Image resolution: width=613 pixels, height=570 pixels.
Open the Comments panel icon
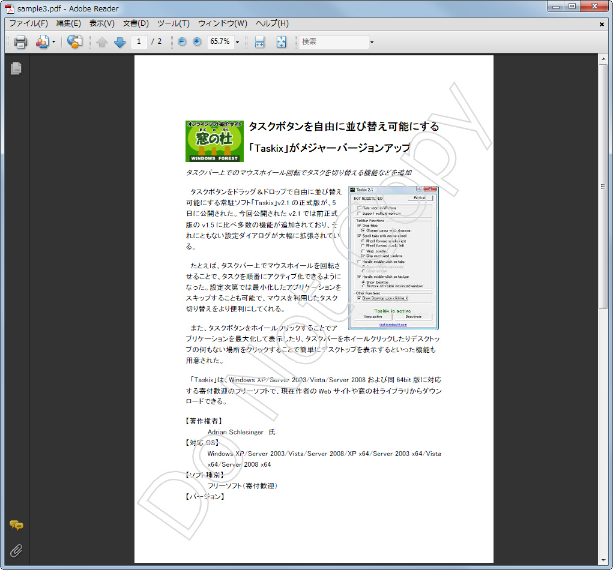[x=16, y=526]
